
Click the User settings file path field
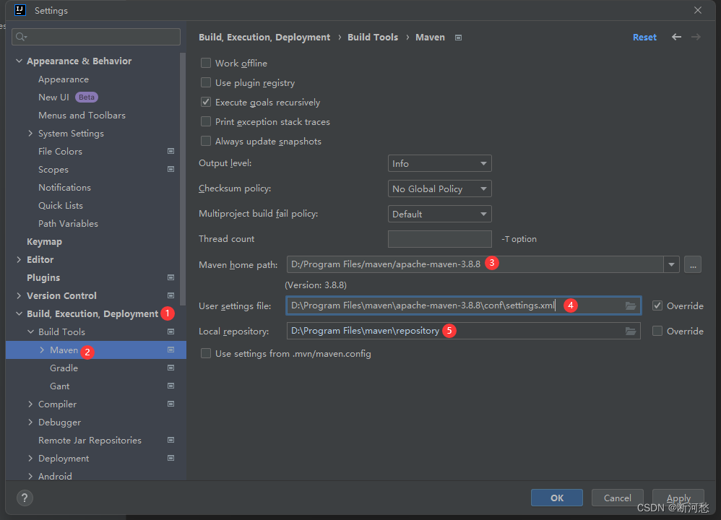point(463,305)
